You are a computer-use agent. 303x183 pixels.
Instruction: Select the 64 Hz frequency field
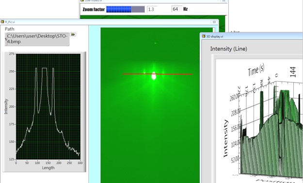coord(176,9)
